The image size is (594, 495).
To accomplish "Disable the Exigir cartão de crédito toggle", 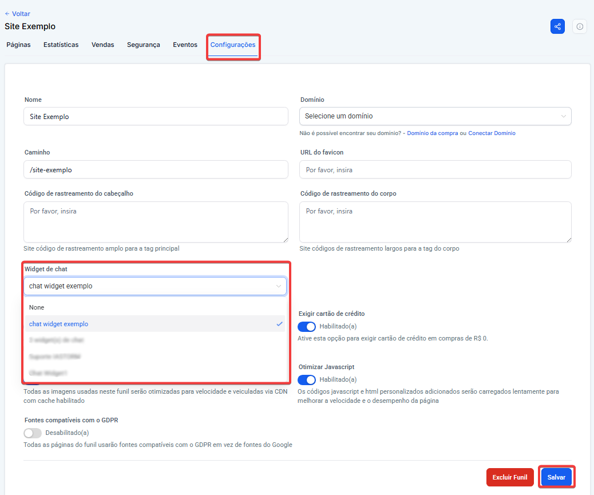I will [307, 326].
